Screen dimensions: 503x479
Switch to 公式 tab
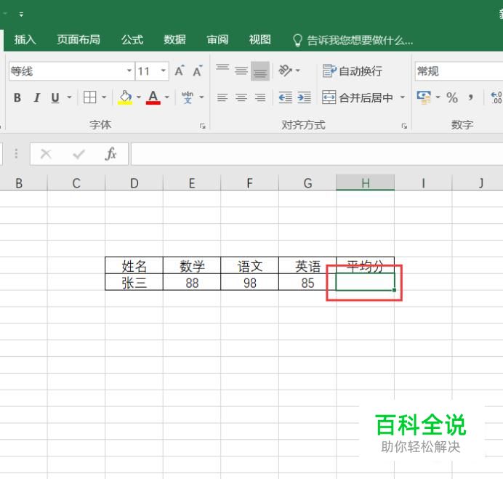click(132, 40)
